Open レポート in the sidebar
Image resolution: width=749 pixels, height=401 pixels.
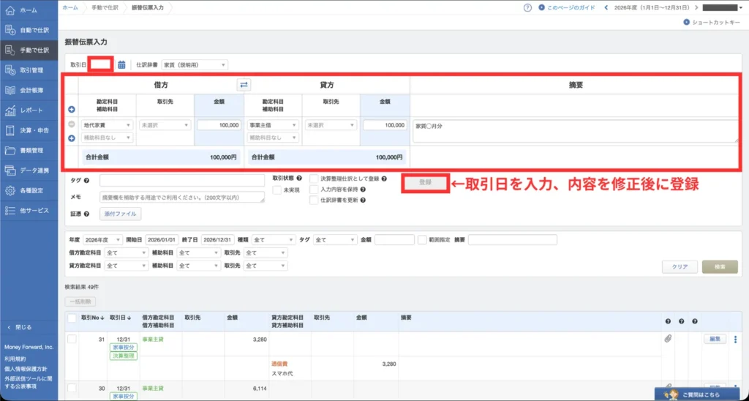coord(29,110)
